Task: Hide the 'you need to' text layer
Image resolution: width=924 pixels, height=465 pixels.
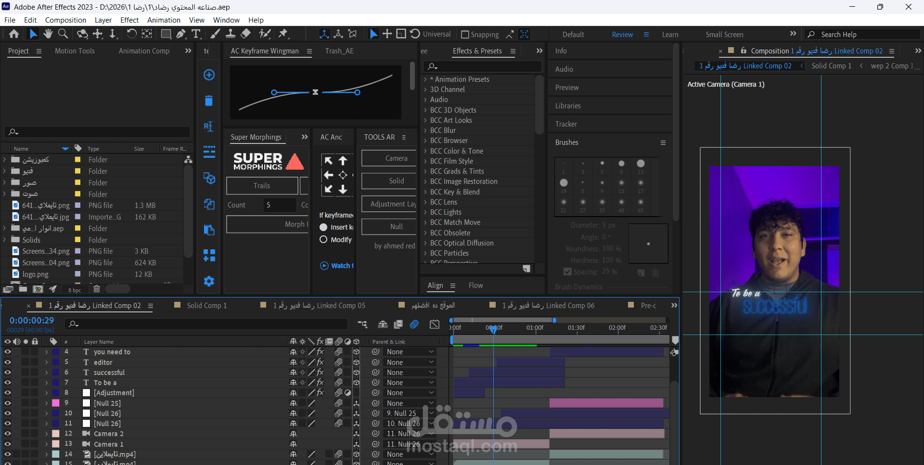Action: pyautogui.click(x=7, y=352)
